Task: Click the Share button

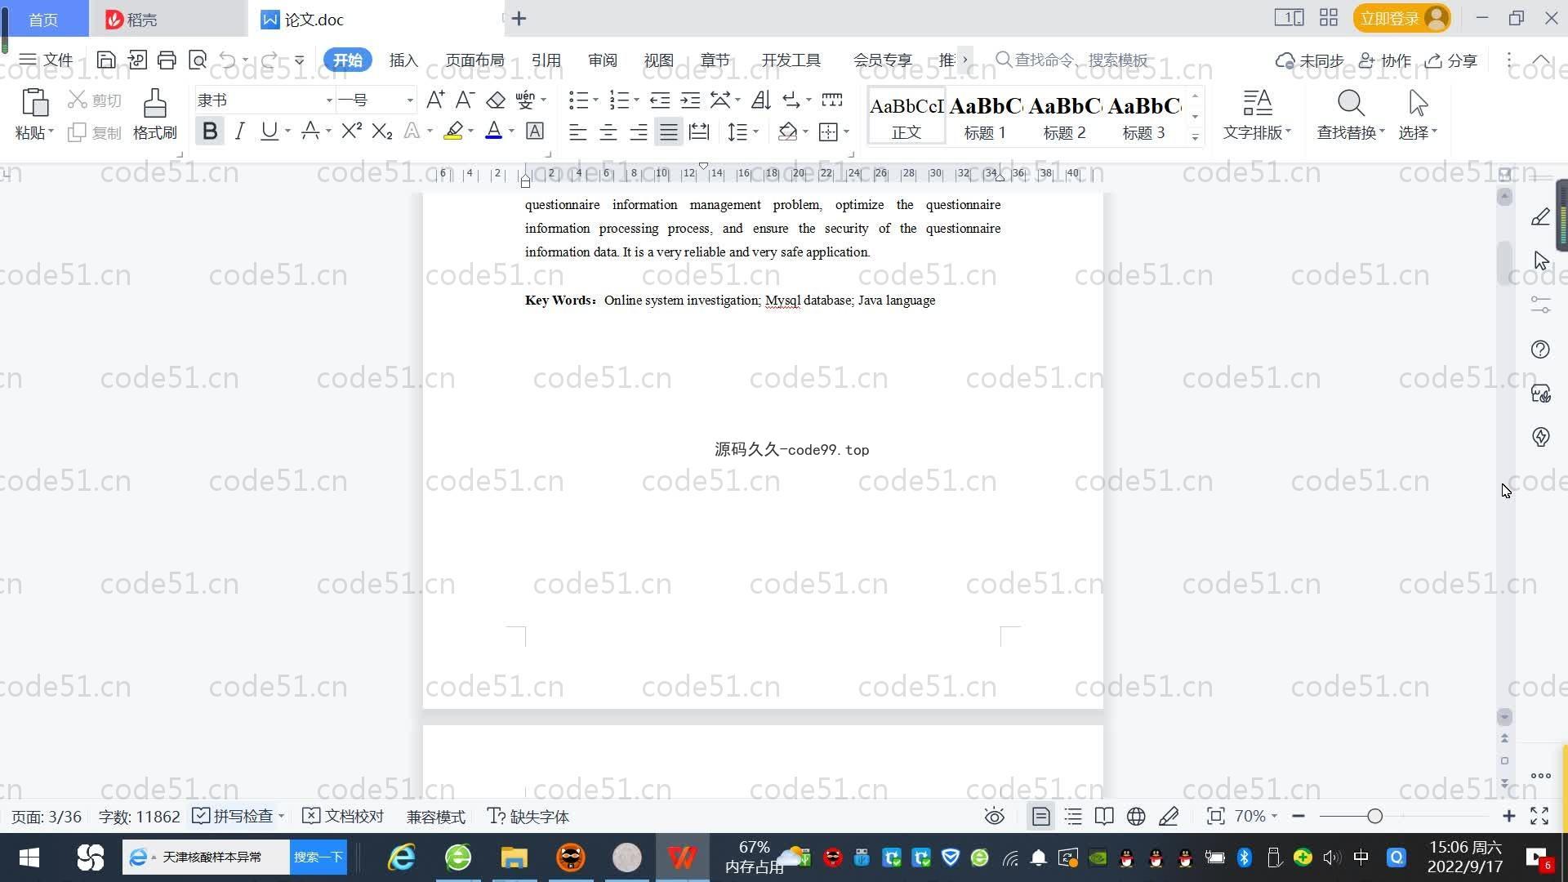Action: (x=1451, y=60)
